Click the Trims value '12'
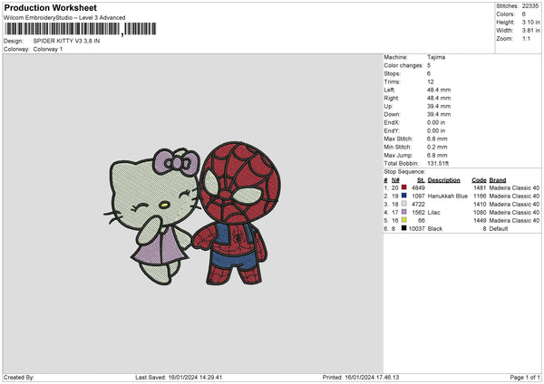Image resolution: width=544 pixels, height=384 pixels. [x=431, y=82]
